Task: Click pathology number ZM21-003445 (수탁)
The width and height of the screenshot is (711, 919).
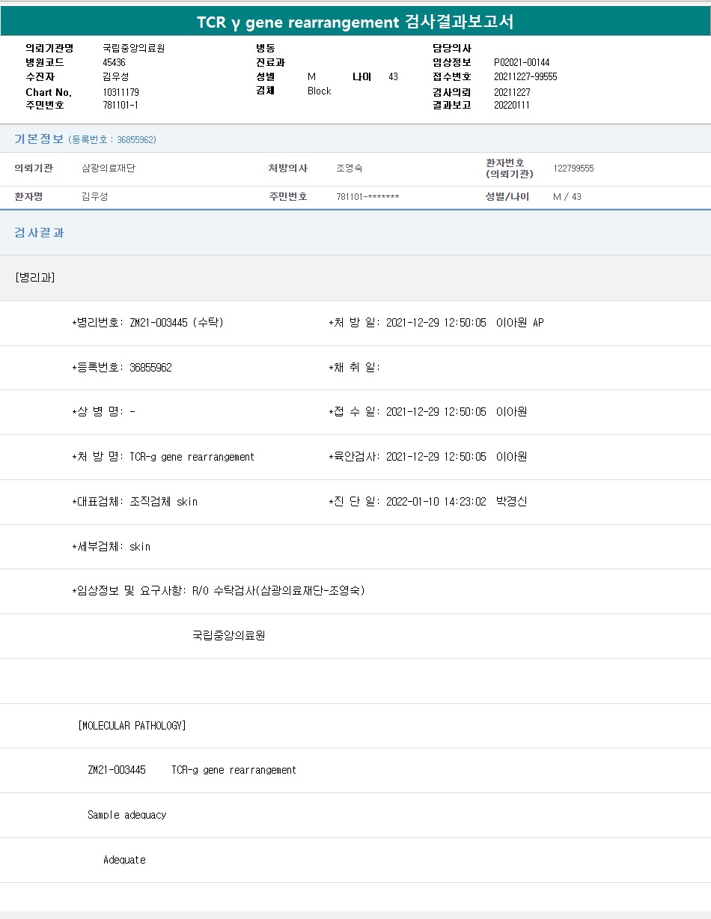Action: 176,323
